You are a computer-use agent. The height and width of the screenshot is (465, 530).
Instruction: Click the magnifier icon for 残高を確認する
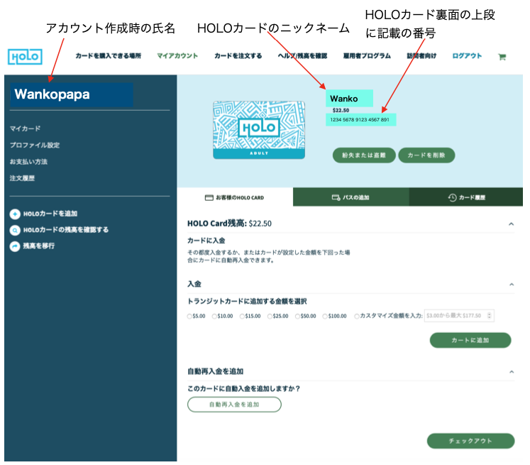click(15, 230)
